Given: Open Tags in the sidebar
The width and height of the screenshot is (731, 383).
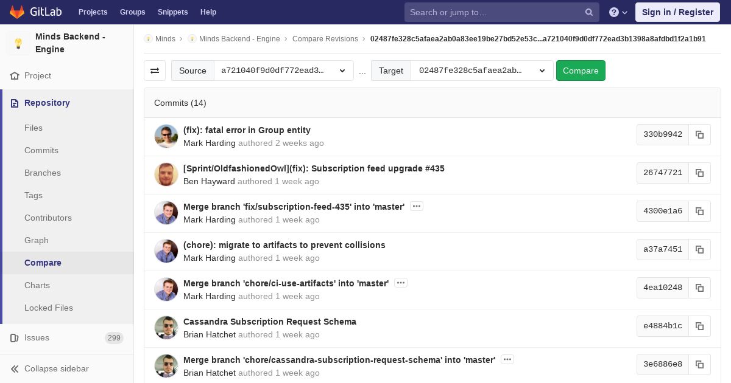Looking at the screenshot, I should pyautogui.click(x=34, y=195).
